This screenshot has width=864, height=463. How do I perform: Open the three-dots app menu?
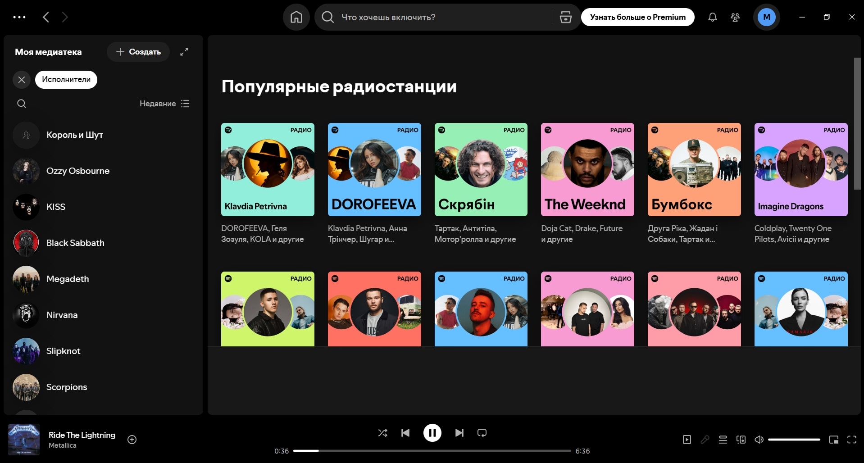(19, 17)
